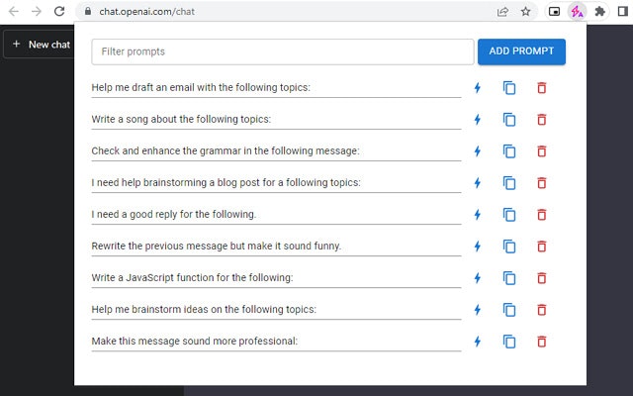Viewport: 633px width, 396px height.
Task: Run the 'I need a good reply' prompt
Action: coord(477,215)
